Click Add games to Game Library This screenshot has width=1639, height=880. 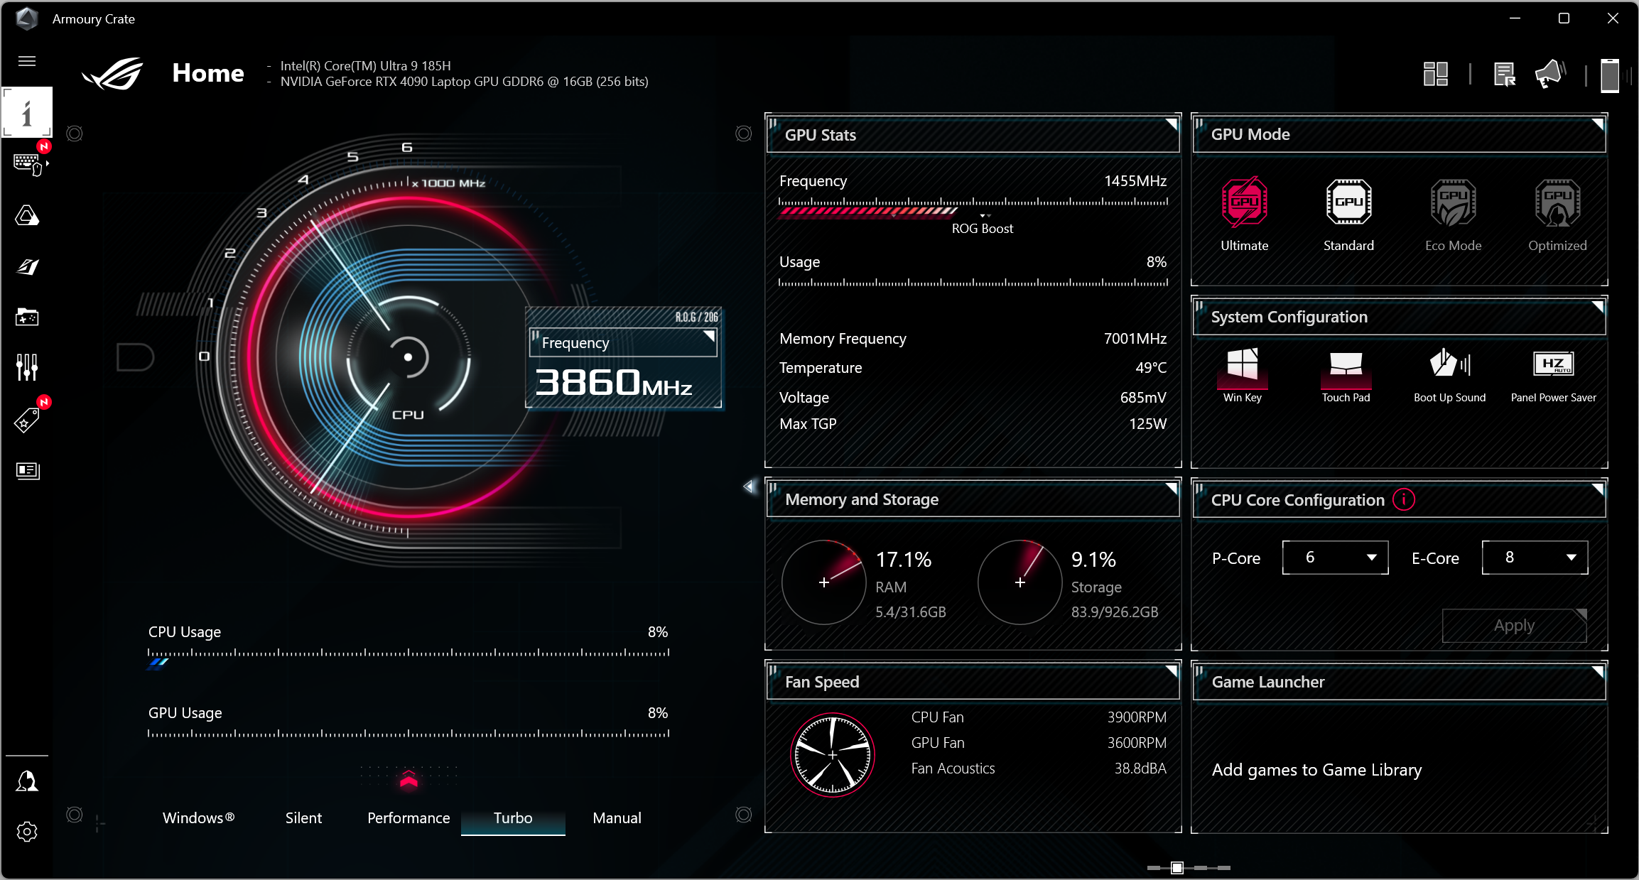[1316, 770]
